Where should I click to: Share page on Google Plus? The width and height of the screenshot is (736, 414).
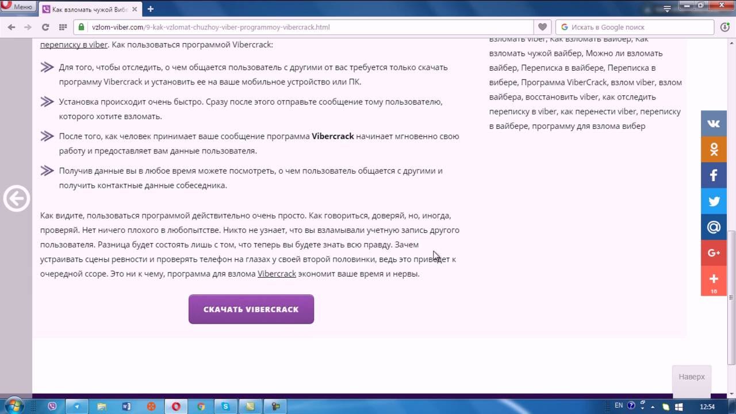(714, 253)
